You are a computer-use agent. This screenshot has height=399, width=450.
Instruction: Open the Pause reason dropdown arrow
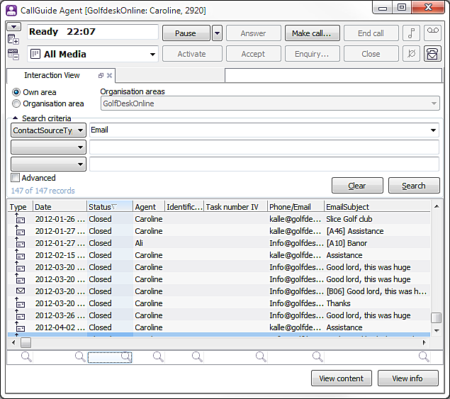[218, 33]
